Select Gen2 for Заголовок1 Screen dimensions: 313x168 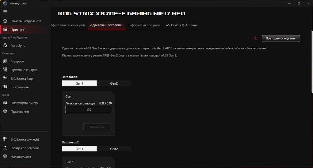[114, 83]
